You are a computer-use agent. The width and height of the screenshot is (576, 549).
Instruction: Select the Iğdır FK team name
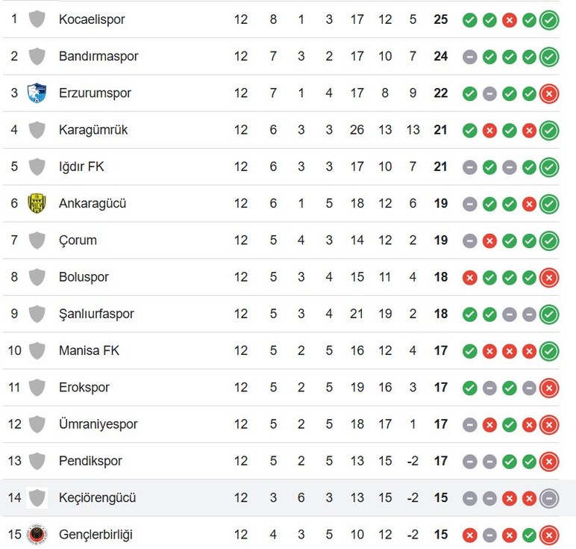pos(81,167)
